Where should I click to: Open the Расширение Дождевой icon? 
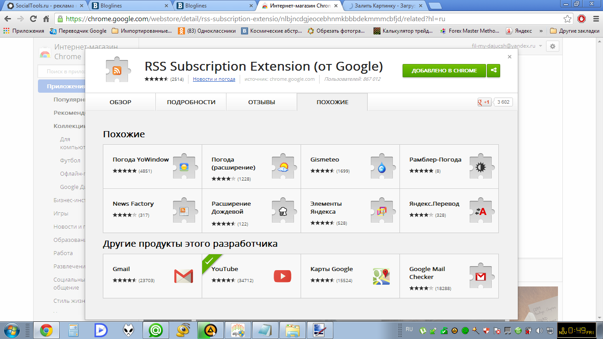coord(283,211)
